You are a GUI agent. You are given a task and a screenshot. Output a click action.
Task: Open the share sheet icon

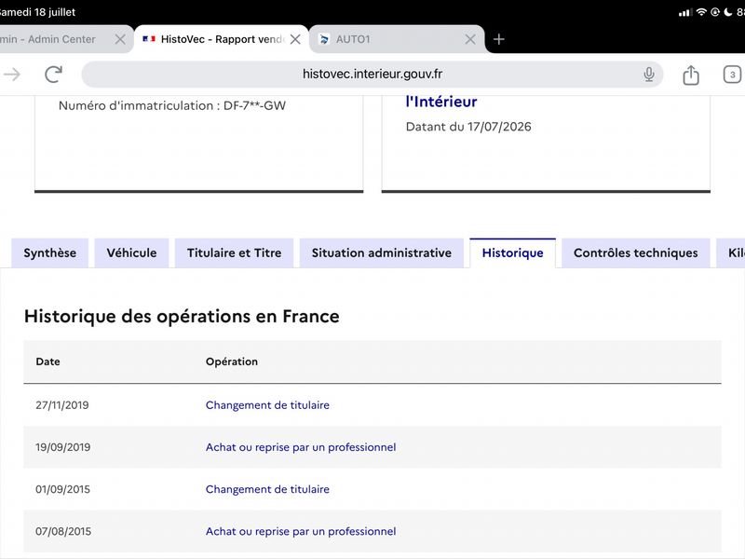[x=691, y=75]
